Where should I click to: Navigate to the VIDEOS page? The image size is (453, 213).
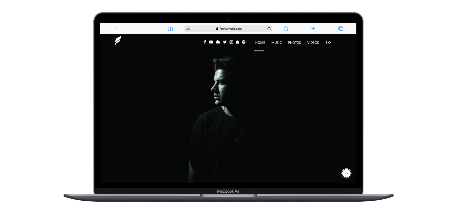313,43
